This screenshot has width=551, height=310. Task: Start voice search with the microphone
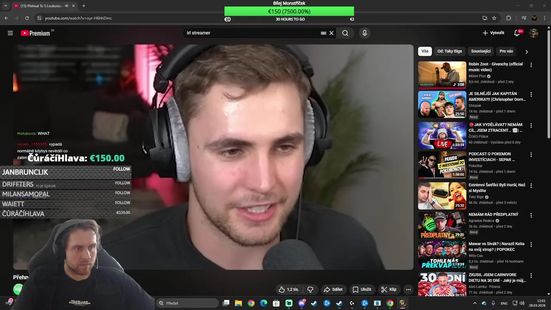tap(365, 33)
